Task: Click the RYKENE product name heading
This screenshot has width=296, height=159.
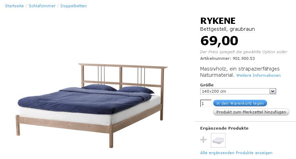Action: [x=218, y=21]
